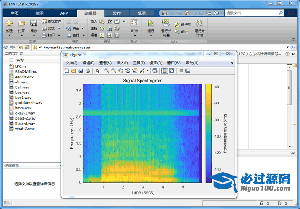Switch to the APP tab

(x=64, y=13)
